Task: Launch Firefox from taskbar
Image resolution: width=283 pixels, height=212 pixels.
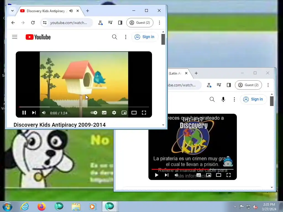Action: [x=42, y=206]
